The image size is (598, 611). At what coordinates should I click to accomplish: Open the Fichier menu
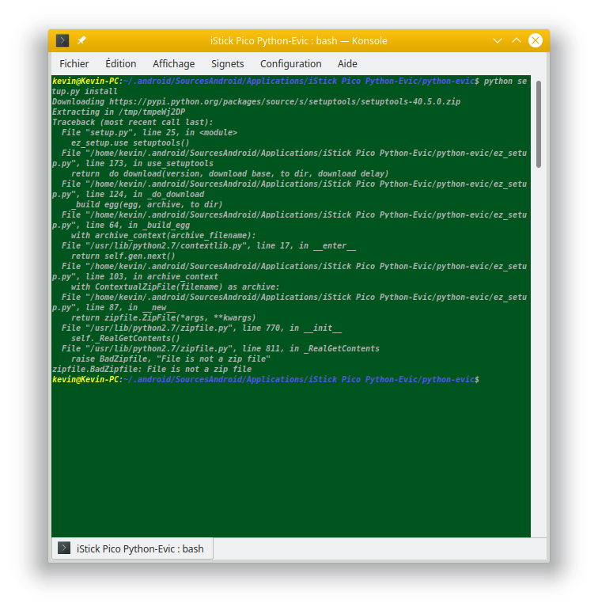tap(74, 63)
